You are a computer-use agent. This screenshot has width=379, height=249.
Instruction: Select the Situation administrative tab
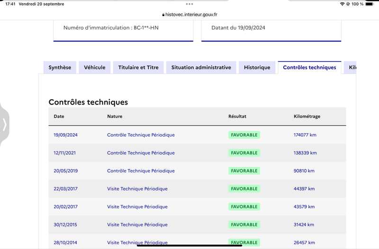[201, 67]
